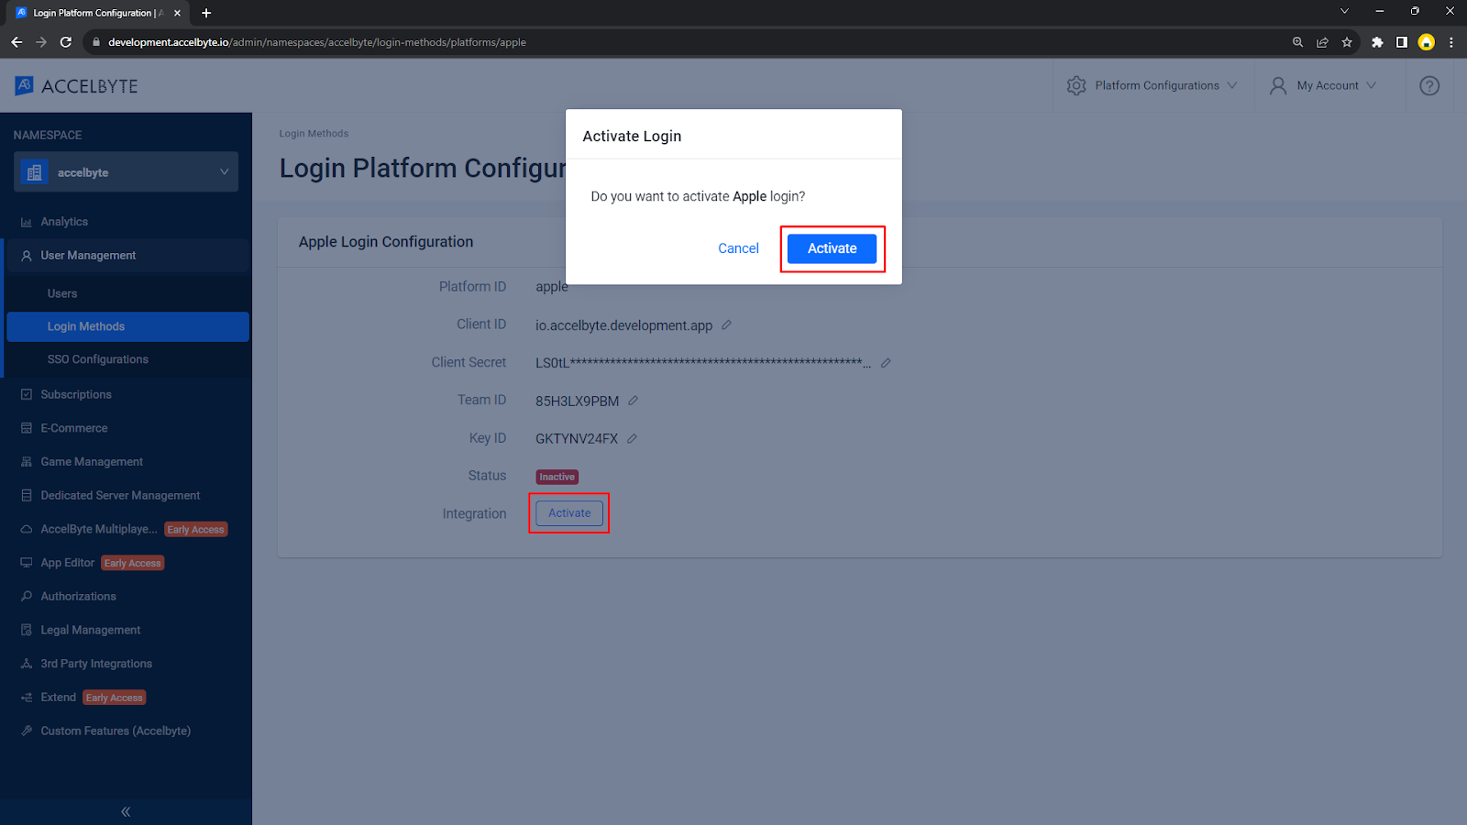The image size is (1467, 825).
Task: Click the My Account user icon
Action: click(1278, 85)
